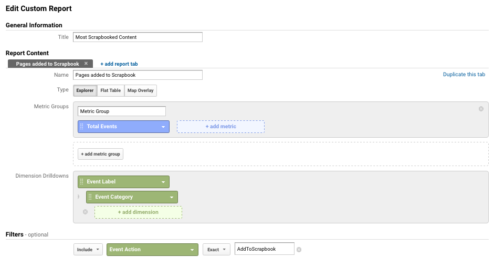The height and width of the screenshot is (257, 494).
Task: Select Explorer report type
Action: pyautogui.click(x=85, y=90)
